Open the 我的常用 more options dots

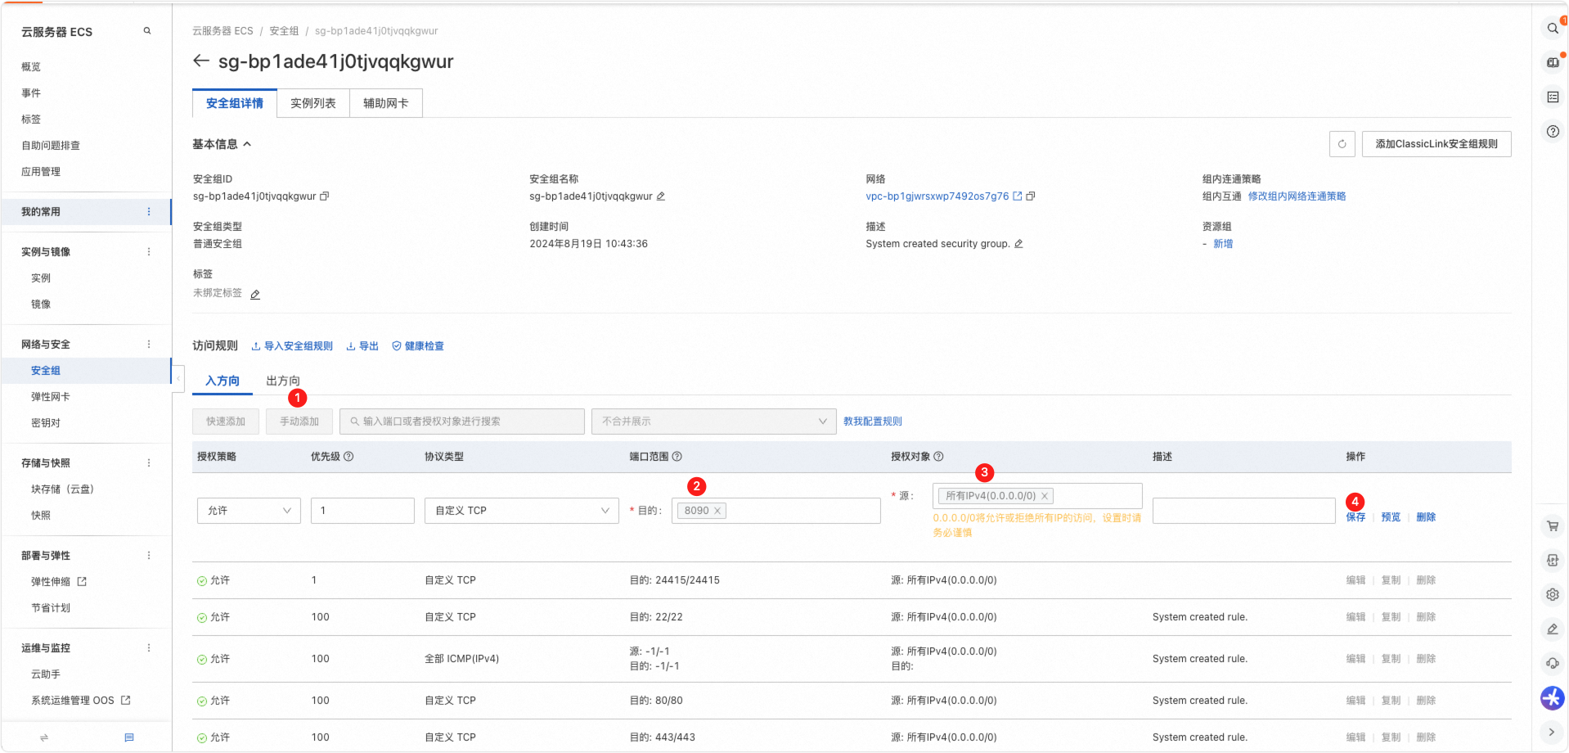[x=149, y=212]
